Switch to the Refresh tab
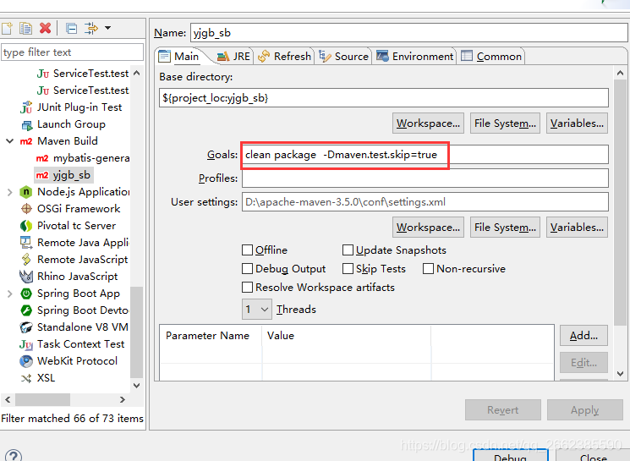 tap(284, 57)
